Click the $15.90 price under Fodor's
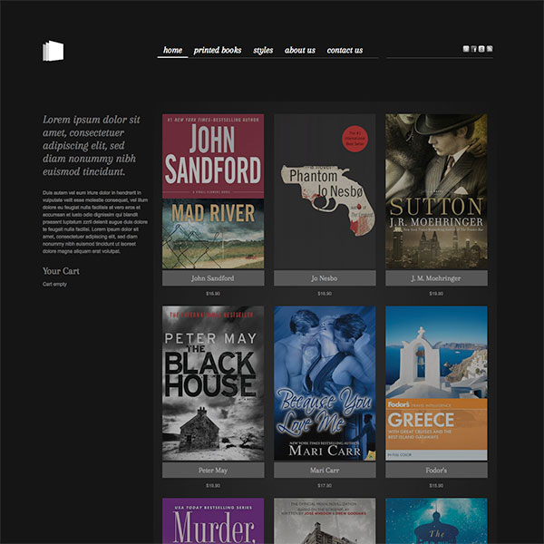Screen dimensions: 544x544 point(436,486)
